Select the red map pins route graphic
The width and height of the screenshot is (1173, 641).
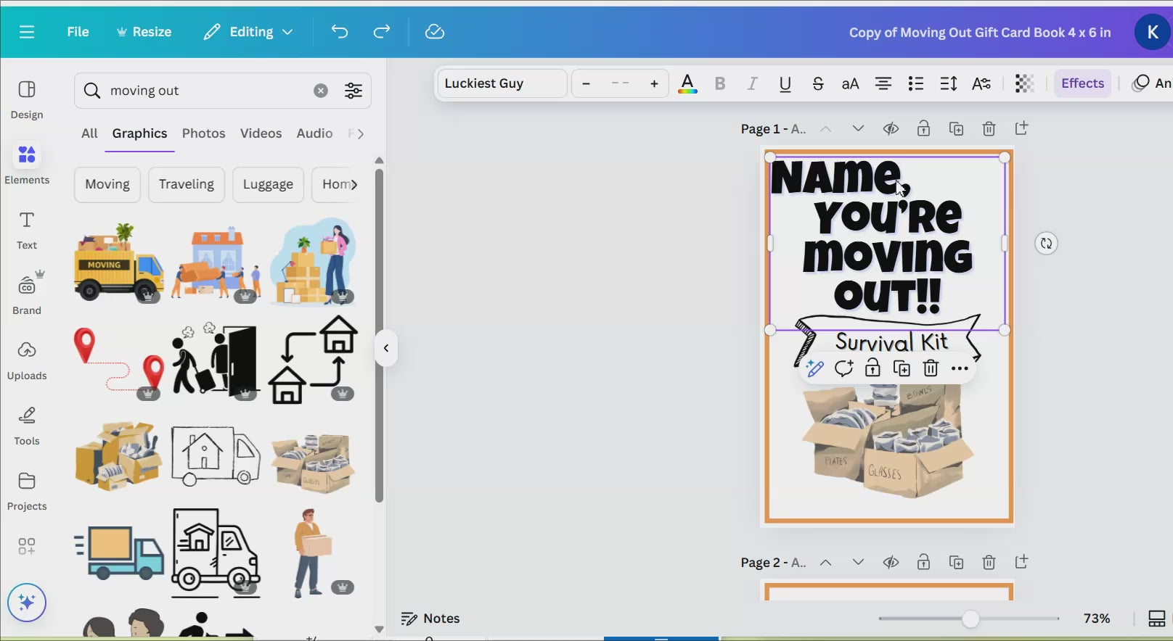pyautogui.click(x=119, y=361)
